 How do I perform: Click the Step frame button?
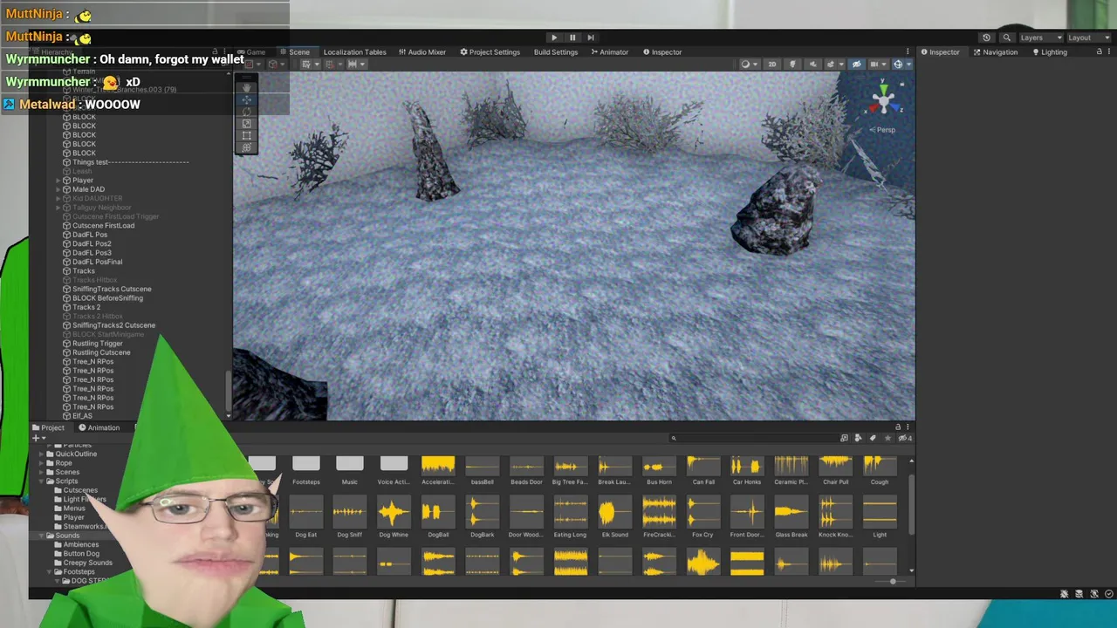(x=591, y=38)
